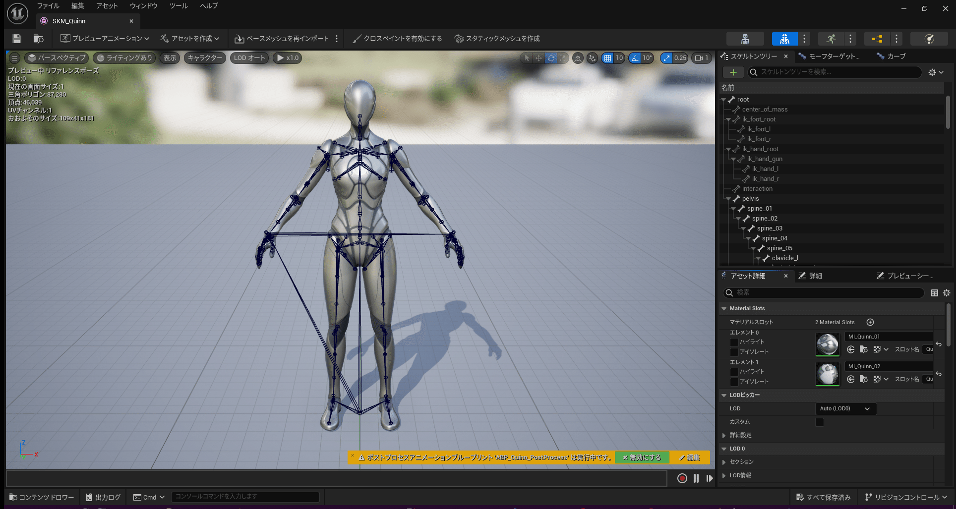956x509 pixels.
Task: Activate the select mode arrow in viewport
Action: (x=527, y=58)
